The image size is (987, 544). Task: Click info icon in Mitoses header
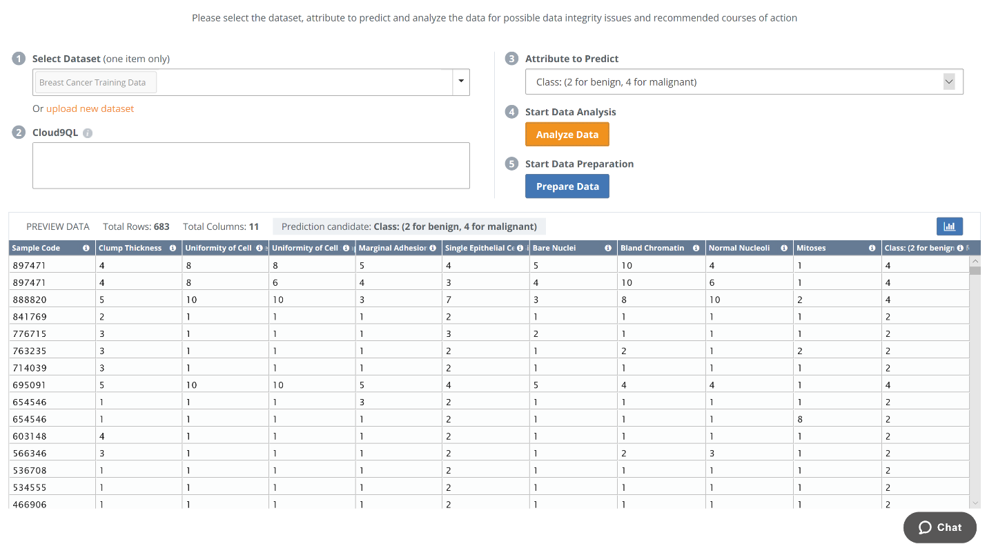click(x=872, y=248)
